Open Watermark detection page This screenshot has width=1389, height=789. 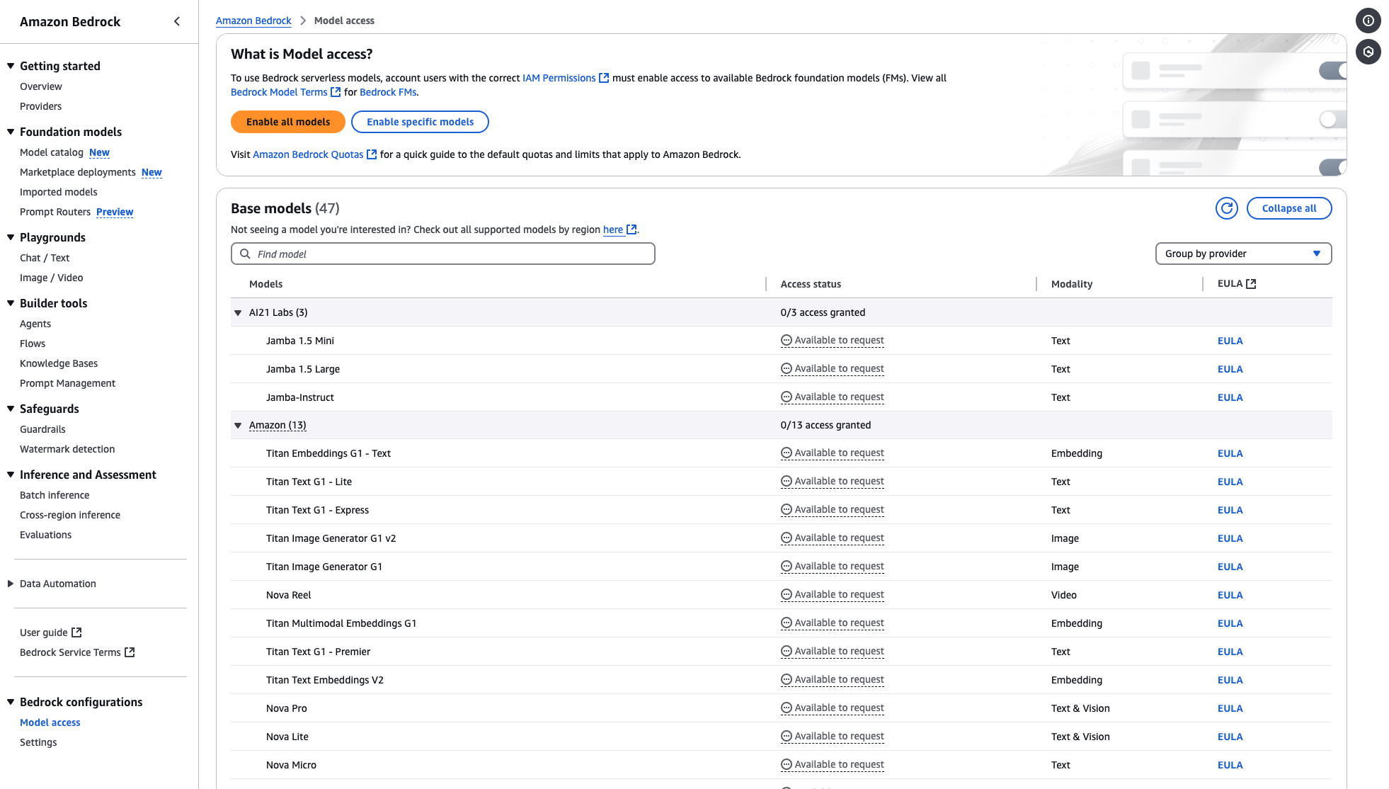tap(67, 449)
